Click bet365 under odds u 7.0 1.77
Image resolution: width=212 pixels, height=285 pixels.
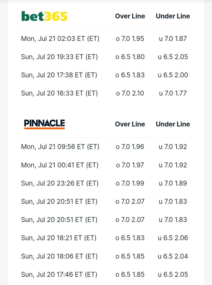tap(173, 93)
